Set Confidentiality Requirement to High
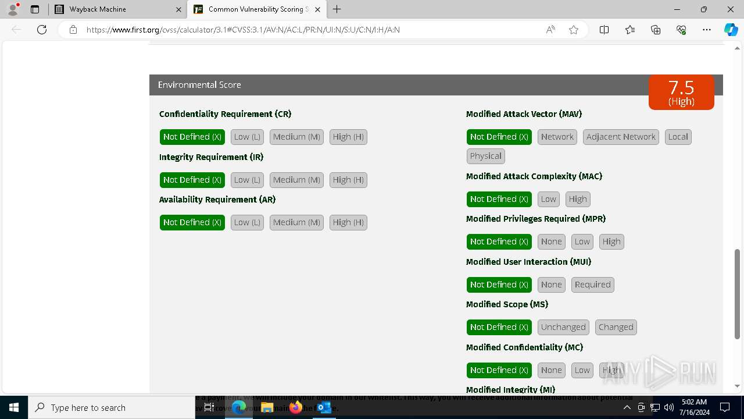The image size is (744, 419). pyautogui.click(x=348, y=137)
